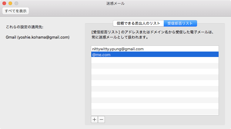
Task: Click the second empty row below @me.com
Action: pyautogui.click(x=155, y=66)
